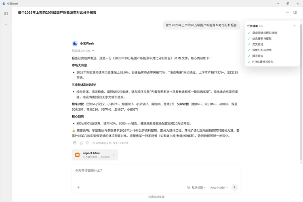303x202 pixels.
Task: Click the 小艺Work avatar icon
Action: point(75,44)
